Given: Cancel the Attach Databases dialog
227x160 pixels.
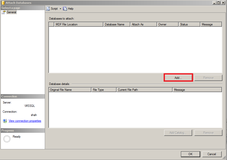Looking at the screenshot, I should coord(212,154).
